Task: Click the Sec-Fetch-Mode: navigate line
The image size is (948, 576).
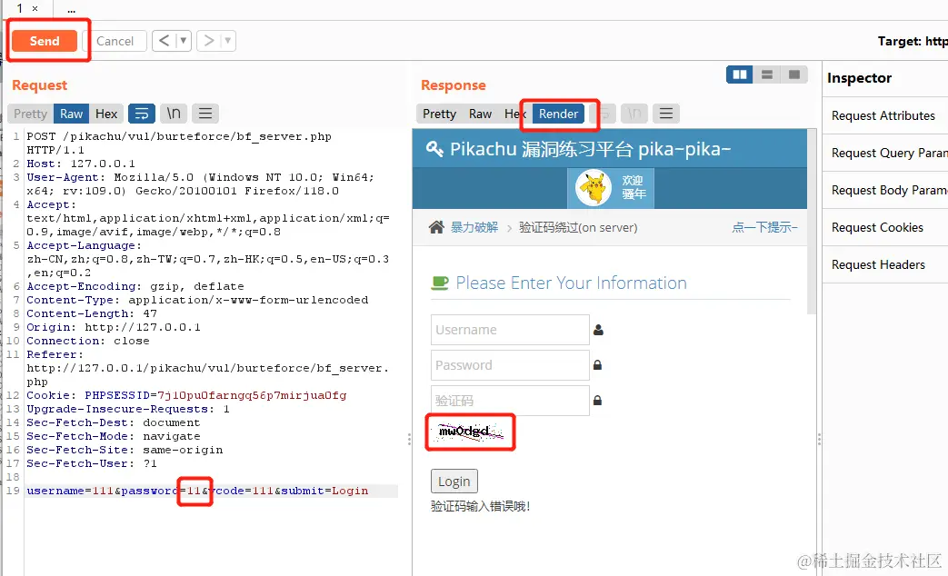Action: [x=114, y=436]
